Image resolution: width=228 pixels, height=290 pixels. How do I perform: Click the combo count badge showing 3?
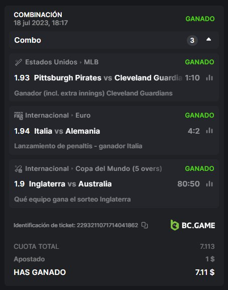click(x=192, y=40)
